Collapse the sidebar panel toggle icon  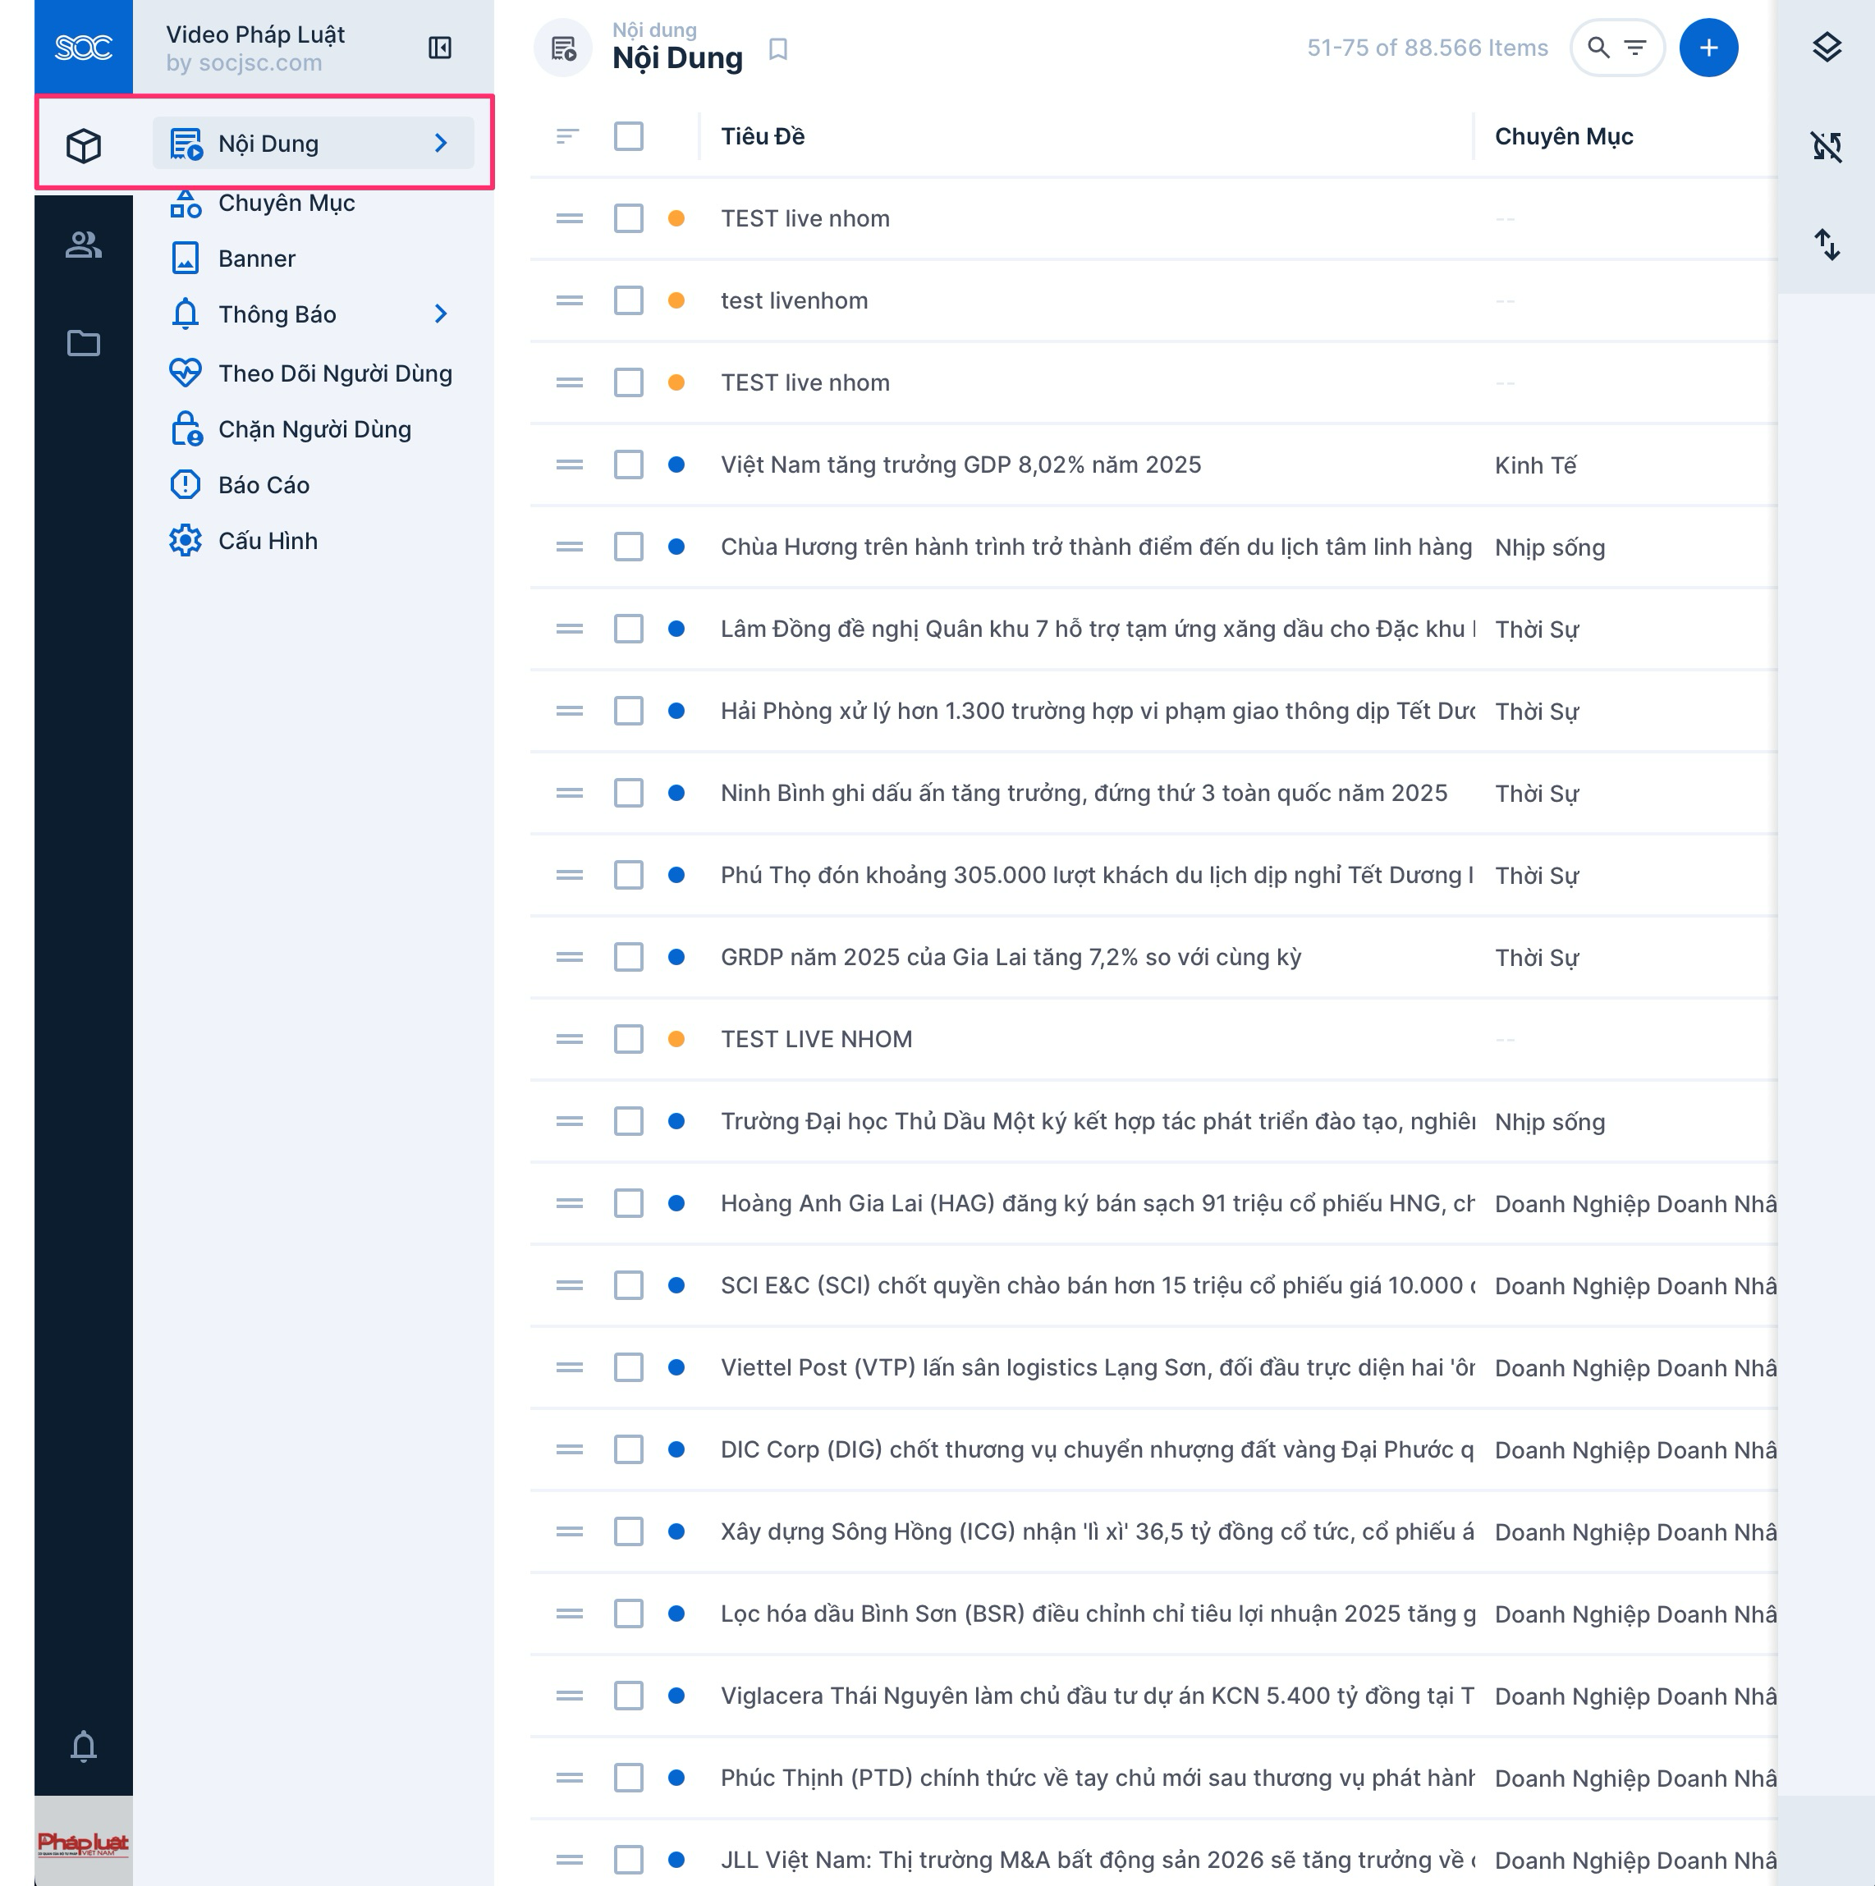click(439, 48)
